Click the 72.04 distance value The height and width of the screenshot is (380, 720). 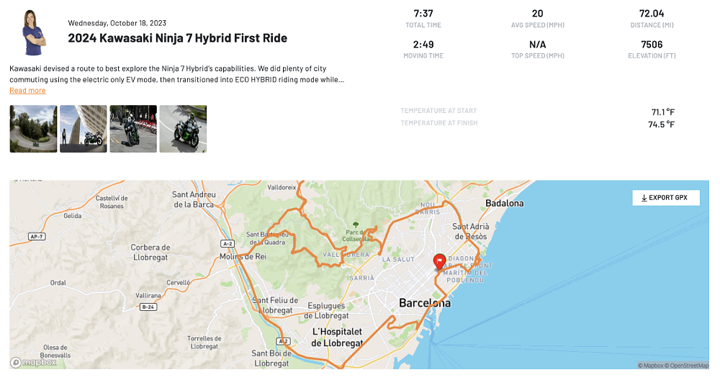652,13
